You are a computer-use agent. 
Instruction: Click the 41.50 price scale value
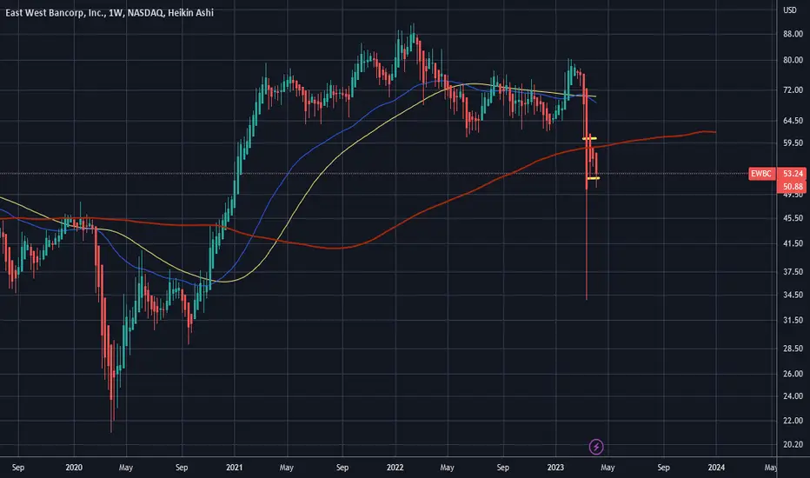(793, 242)
